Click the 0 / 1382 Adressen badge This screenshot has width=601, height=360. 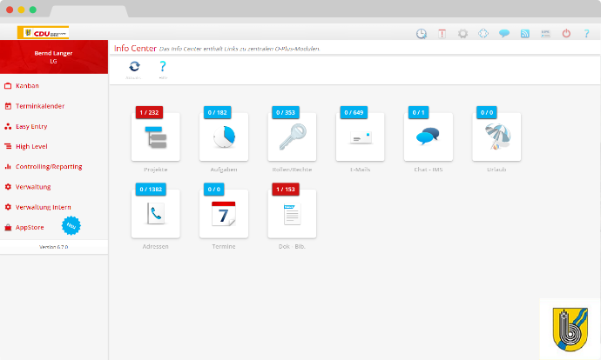tap(151, 189)
